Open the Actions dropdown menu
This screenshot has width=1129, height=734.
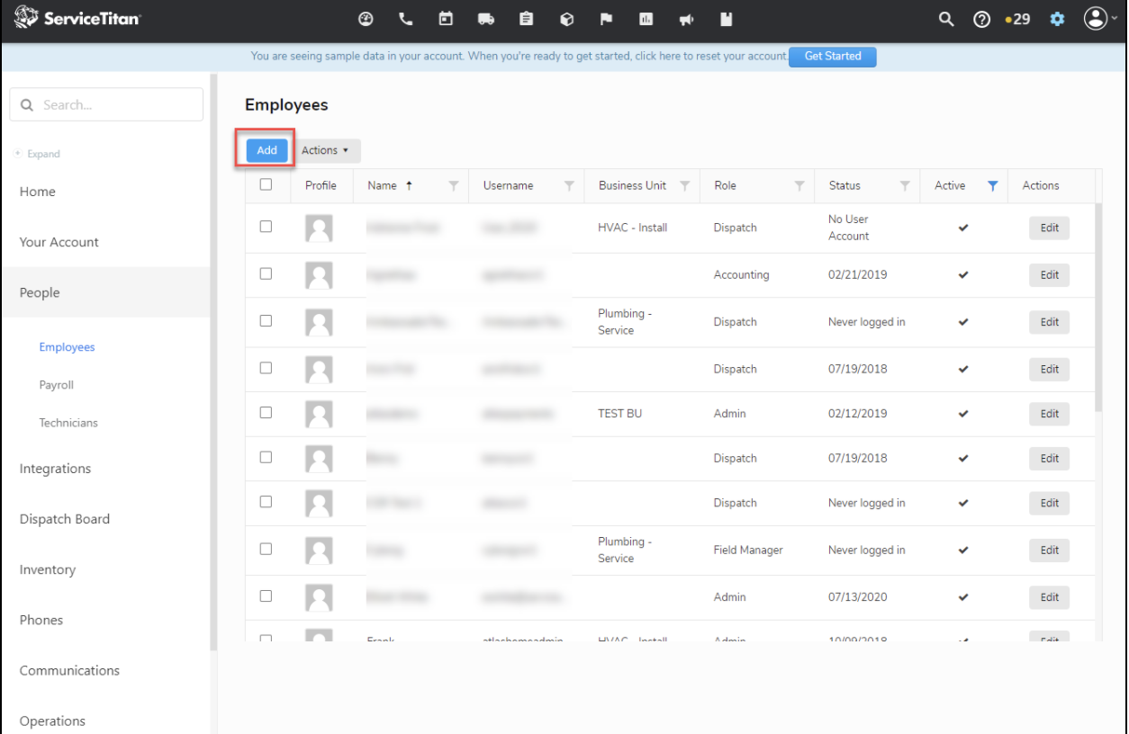pos(325,150)
